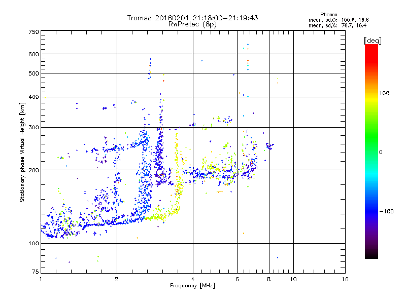The width and height of the screenshot is (406, 304).
Task: Click the 'RwPretec (8p)' subtitle
Action: [x=192, y=24]
